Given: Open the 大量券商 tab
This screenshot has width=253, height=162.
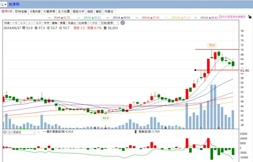Looking at the screenshot, I should tap(49, 12).
